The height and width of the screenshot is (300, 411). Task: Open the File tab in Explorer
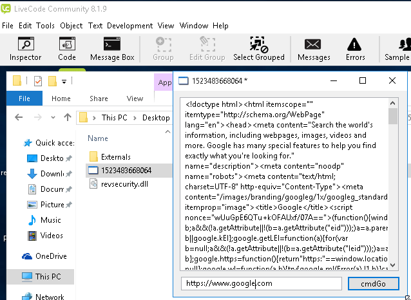pos(25,98)
